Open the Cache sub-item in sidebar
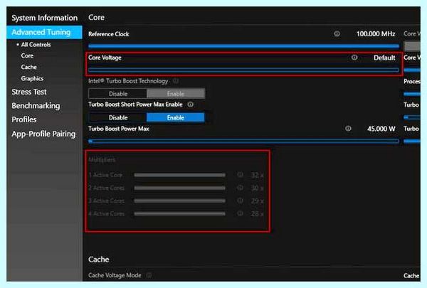The height and width of the screenshot is (288, 427). coord(29,67)
